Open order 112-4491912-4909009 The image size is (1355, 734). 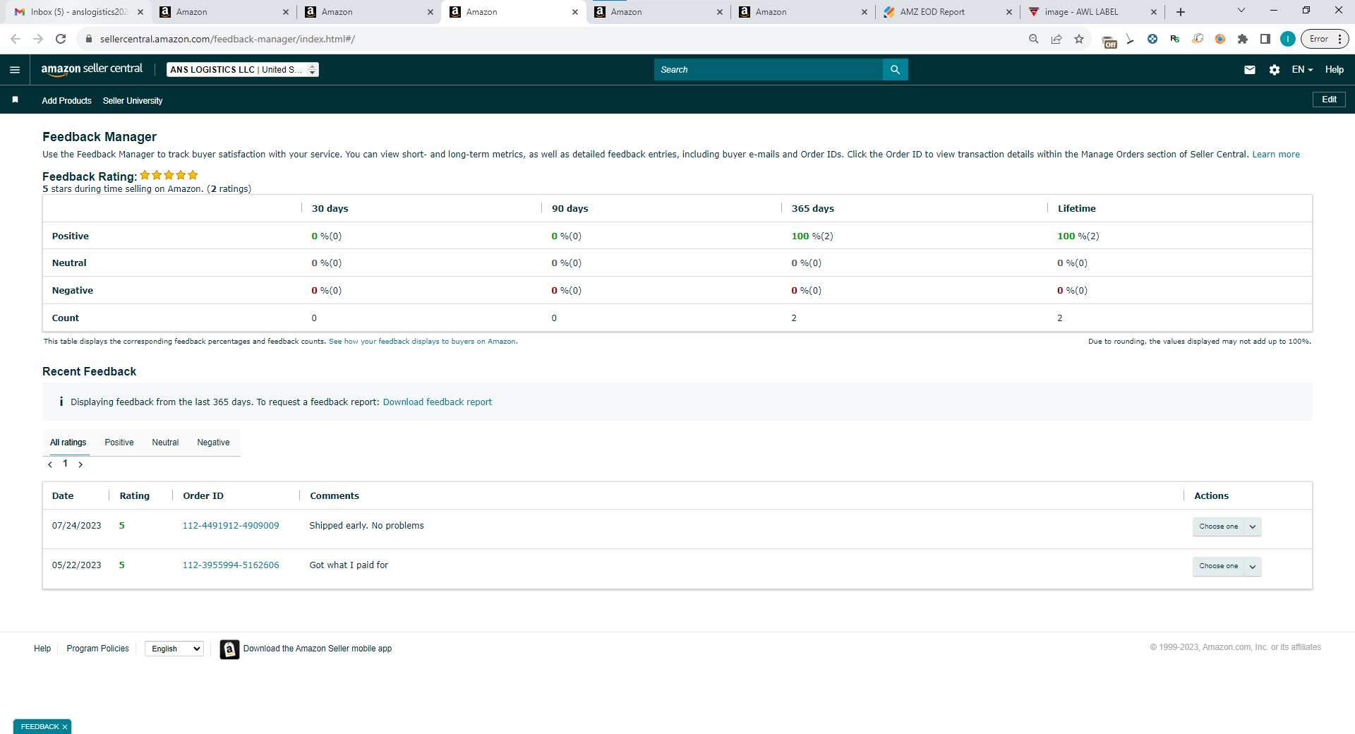(231, 526)
